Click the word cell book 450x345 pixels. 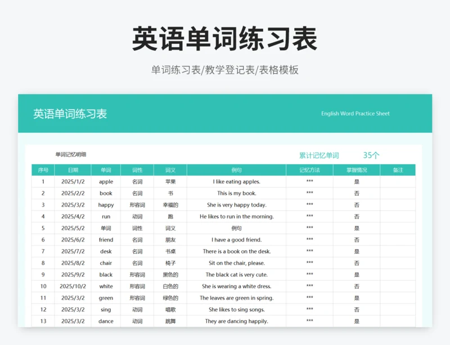[x=106, y=194]
